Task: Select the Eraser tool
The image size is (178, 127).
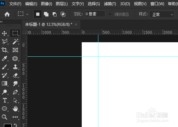Action: [15, 75]
